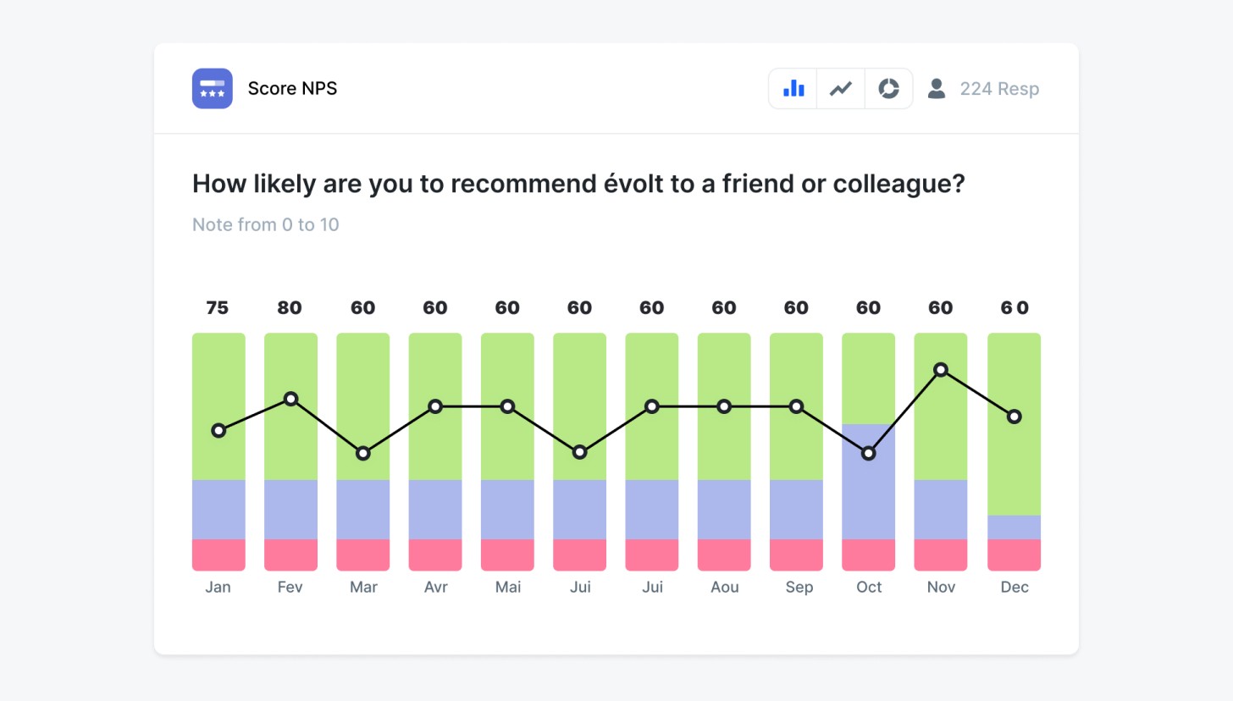1233x701 pixels.
Task: Click the pie segment icon next to the trend icon
Action: (x=888, y=88)
